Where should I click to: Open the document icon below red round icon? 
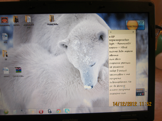pyautogui.click(x=5, y=37)
